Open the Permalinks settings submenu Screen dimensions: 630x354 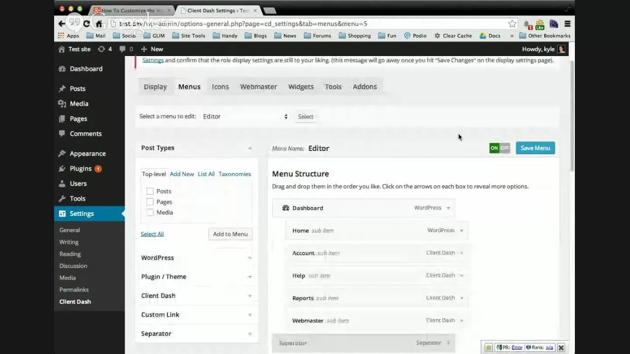[74, 290]
